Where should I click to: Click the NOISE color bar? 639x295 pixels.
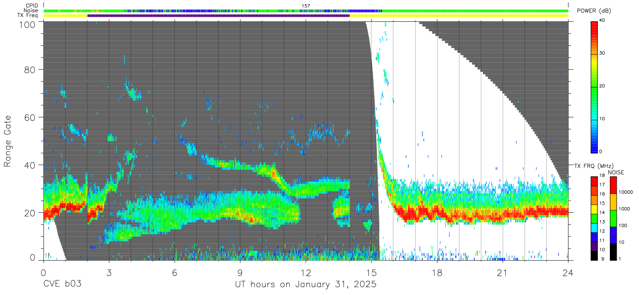(613, 218)
